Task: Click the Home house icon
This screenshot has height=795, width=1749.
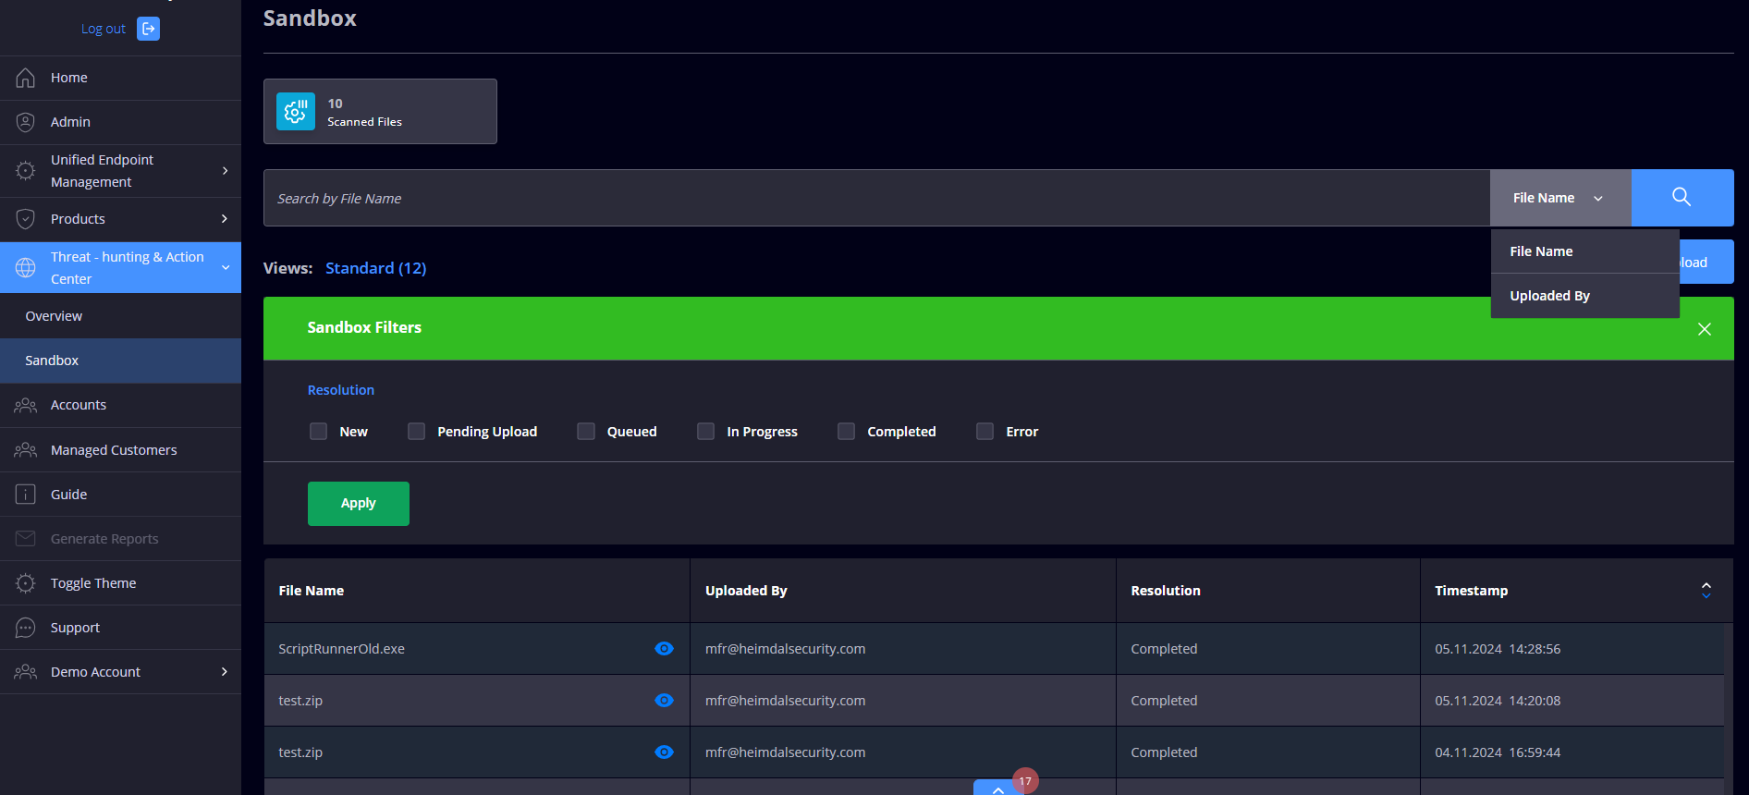Action: 26,78
